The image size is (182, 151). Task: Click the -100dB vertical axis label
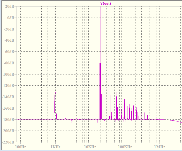[8, 74]
